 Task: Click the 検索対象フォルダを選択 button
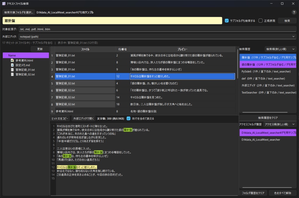pos(19,12)
